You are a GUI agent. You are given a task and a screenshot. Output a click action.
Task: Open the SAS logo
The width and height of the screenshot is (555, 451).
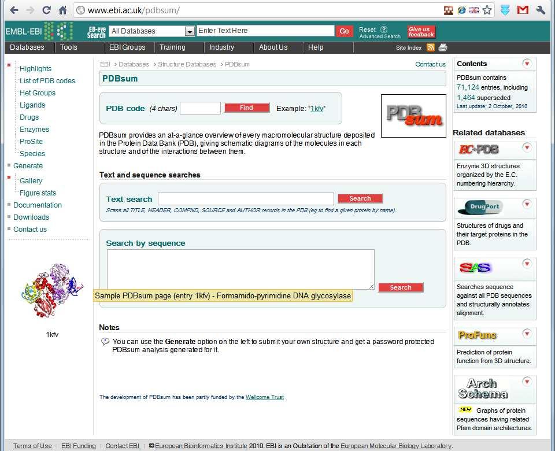(x=475, y=268)
